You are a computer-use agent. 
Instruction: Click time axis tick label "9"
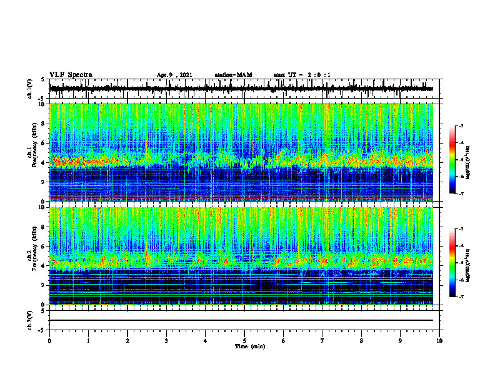(x=400, y=341)
